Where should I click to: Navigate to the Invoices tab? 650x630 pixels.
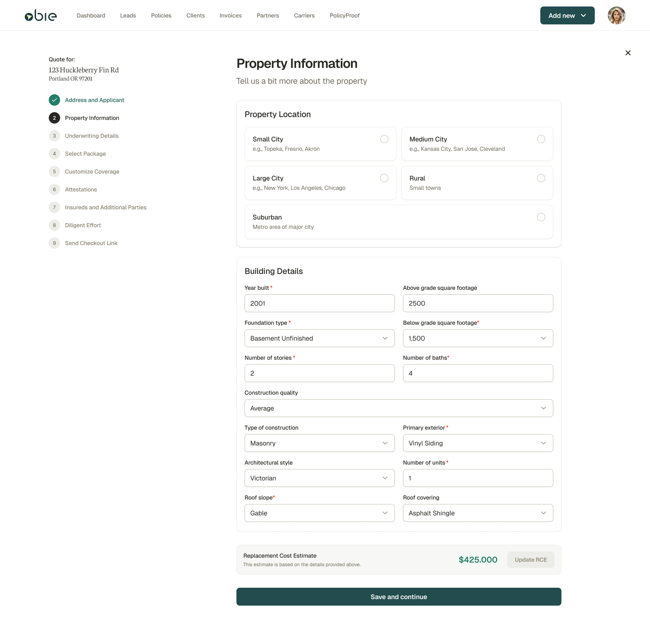tap(230, 15)
